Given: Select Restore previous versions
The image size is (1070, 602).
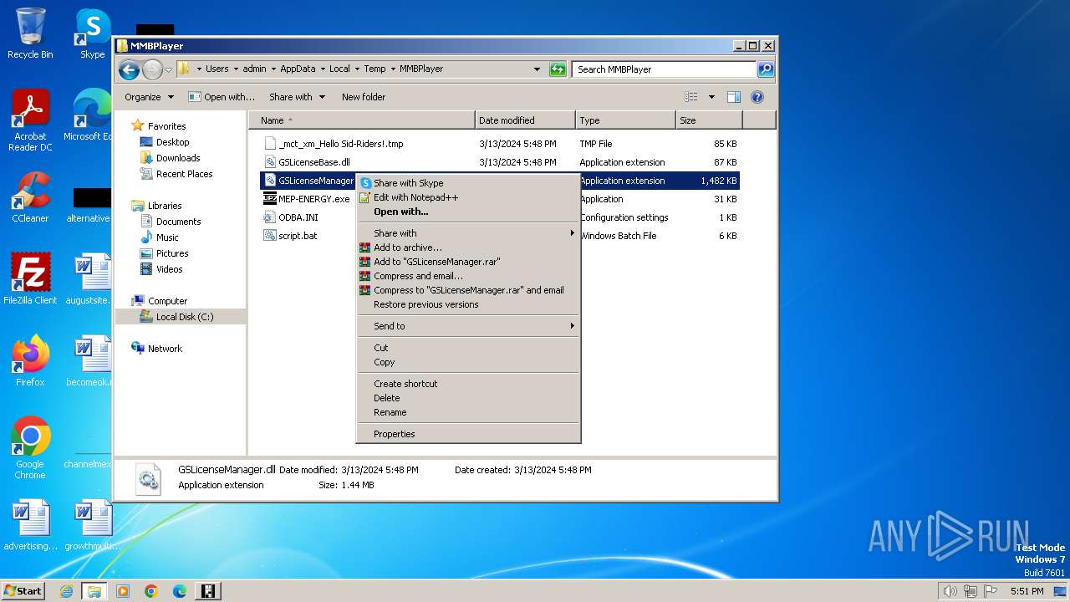Looking at the screenshot, I should click(467, 304).
